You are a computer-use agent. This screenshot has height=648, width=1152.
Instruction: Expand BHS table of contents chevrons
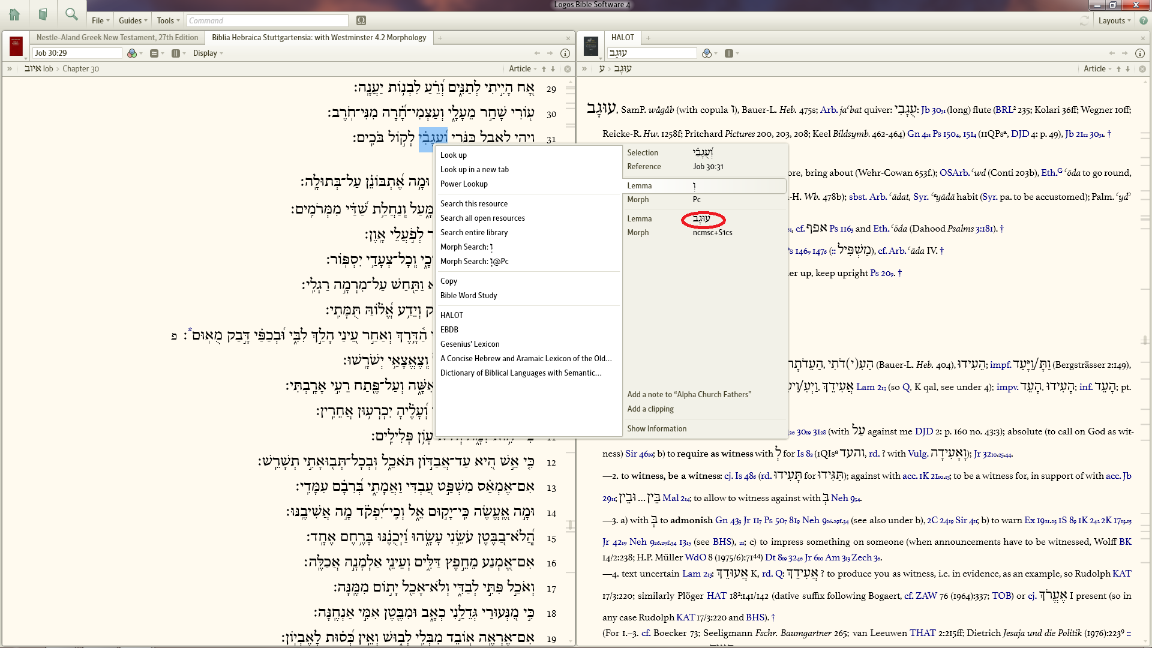pos(10,69)
